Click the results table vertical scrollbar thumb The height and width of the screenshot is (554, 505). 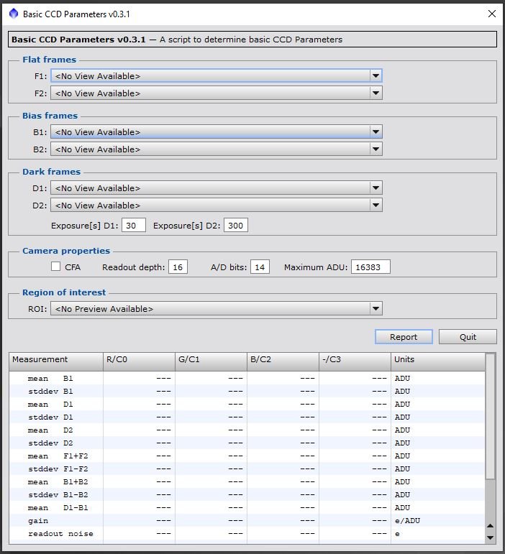[490, 416]
